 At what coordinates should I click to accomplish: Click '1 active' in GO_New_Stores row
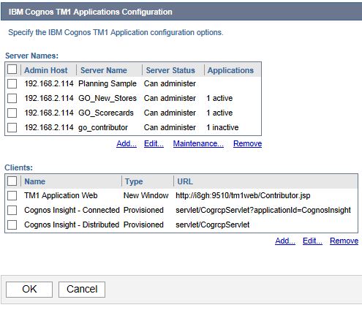click(219, 98)
